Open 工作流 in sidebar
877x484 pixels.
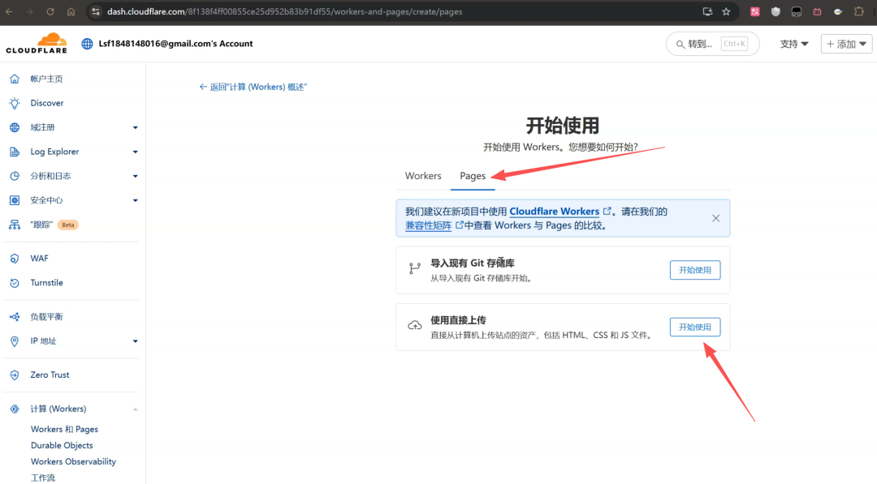point(43,478)
